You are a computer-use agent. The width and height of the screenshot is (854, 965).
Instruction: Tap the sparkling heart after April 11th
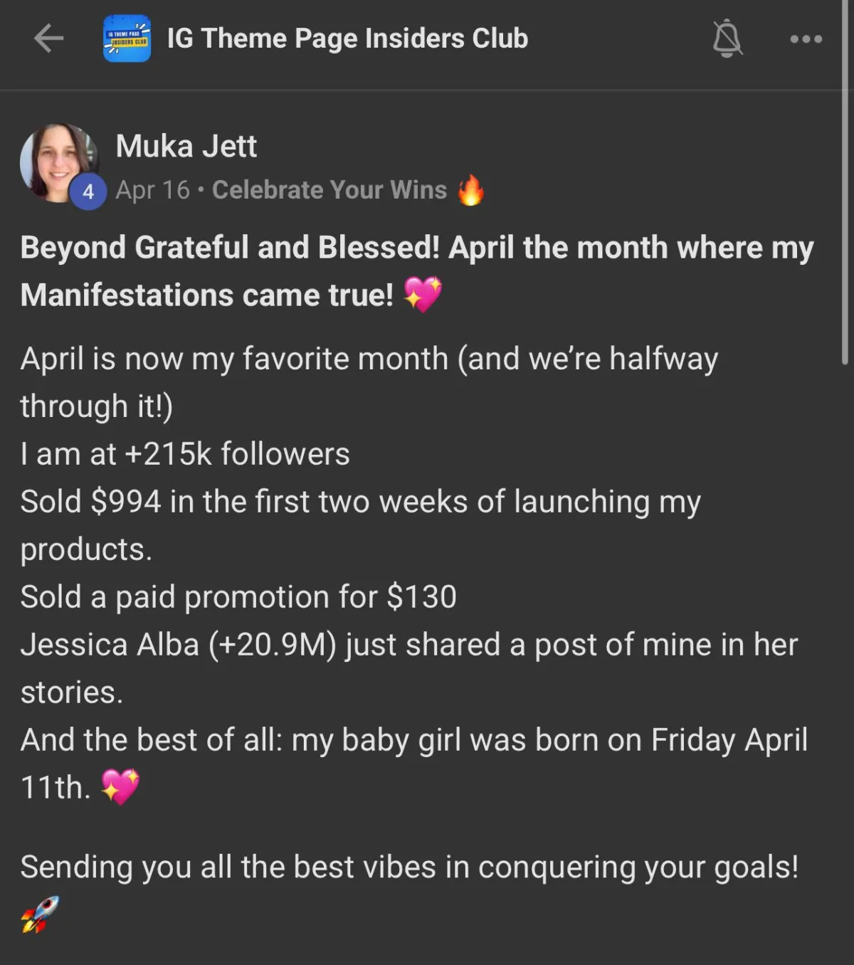tap(120, 786)
